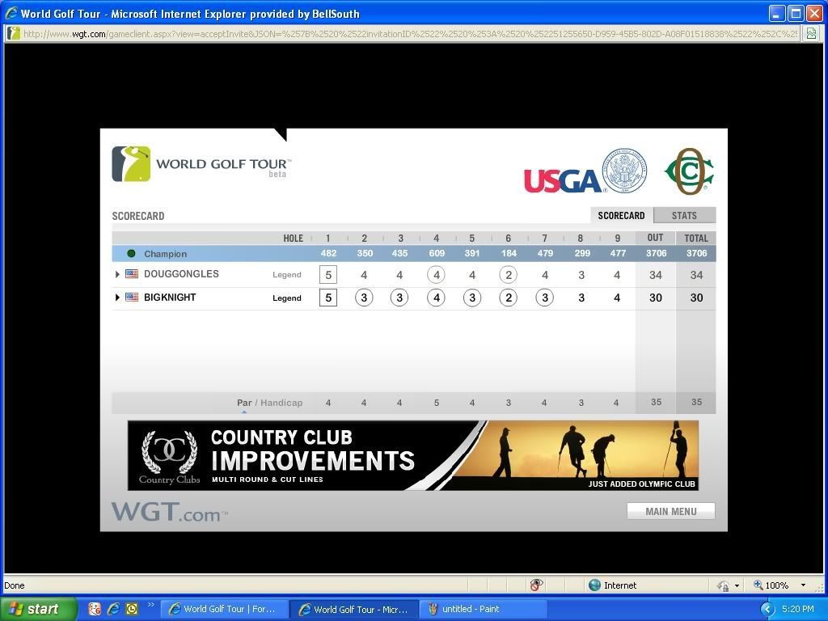The height and width of the screenshot is (621, 828).
Task: Click the World Golf Tour logo icon
Action: coord(131,164)
